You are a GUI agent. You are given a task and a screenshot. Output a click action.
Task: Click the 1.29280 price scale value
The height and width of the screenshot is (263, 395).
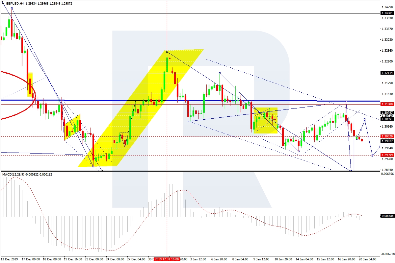[x=387, y=159]
